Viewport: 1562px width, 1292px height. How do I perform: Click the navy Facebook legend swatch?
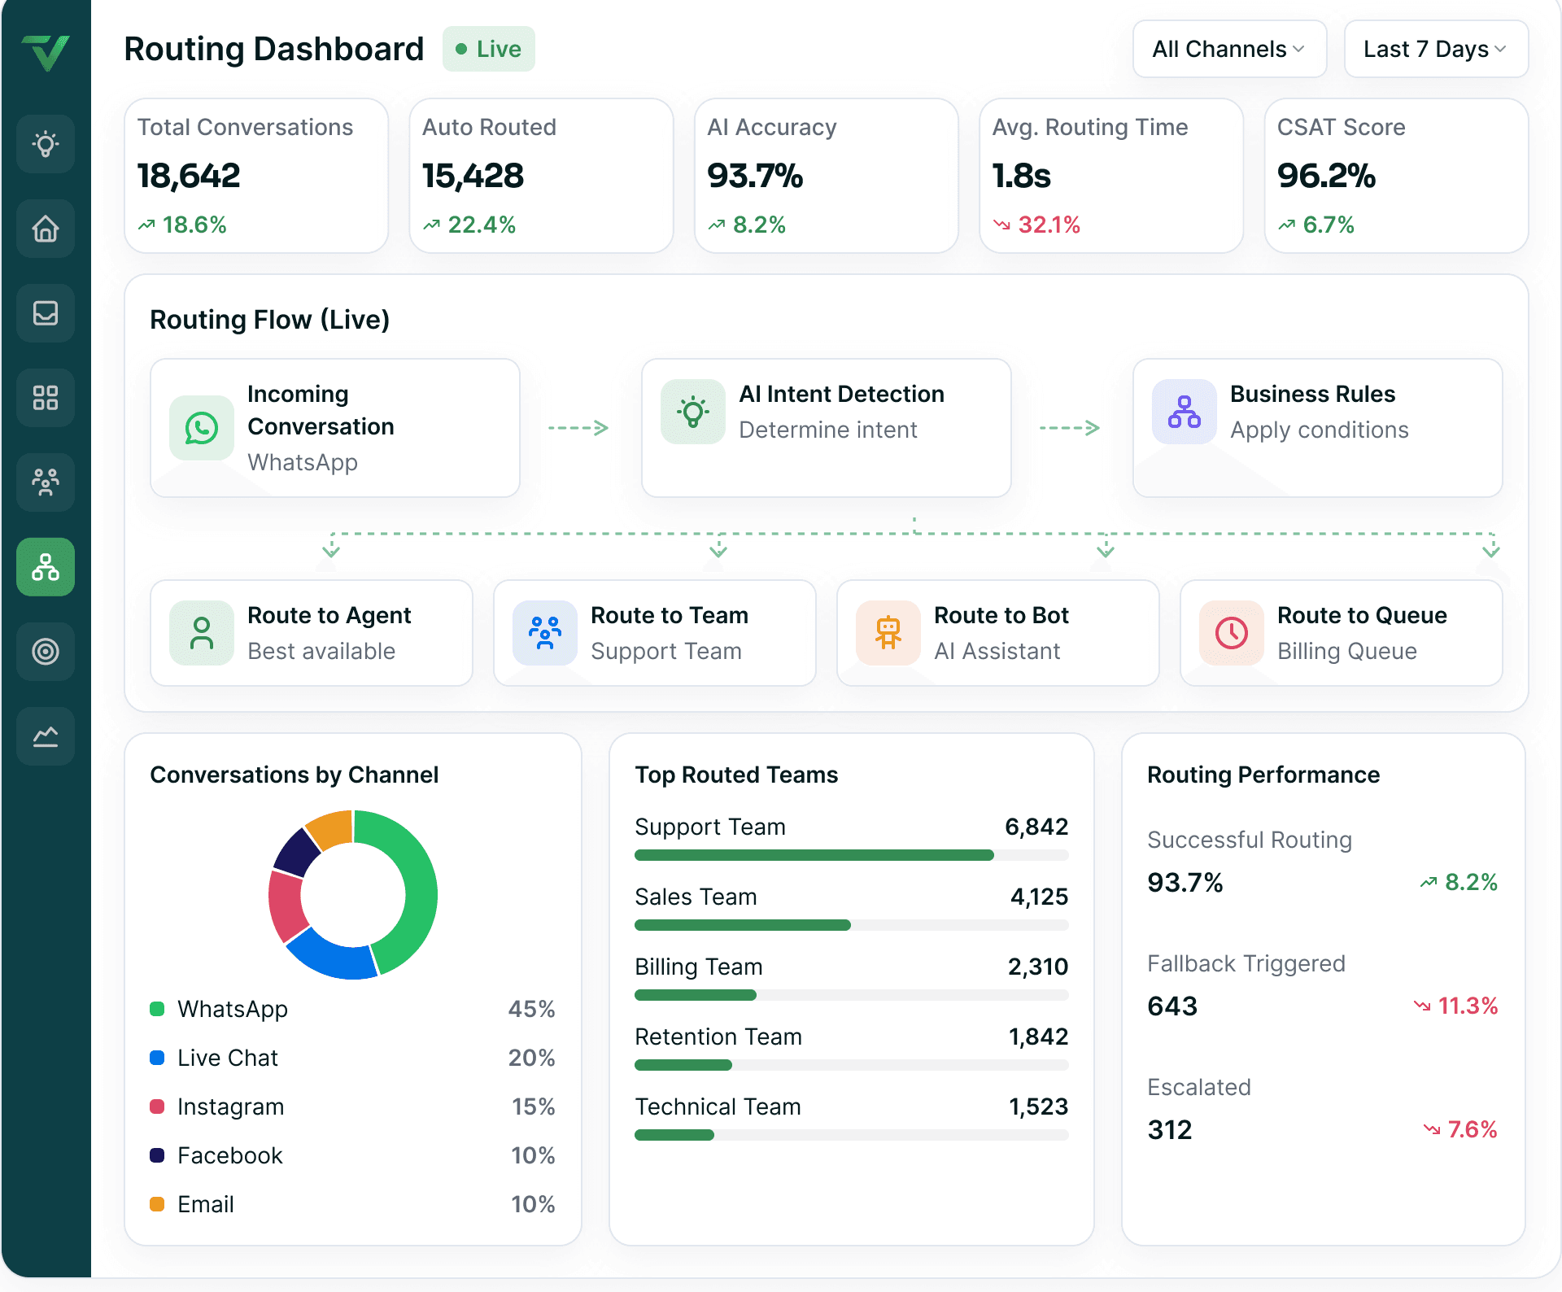tap(158, 1155)
